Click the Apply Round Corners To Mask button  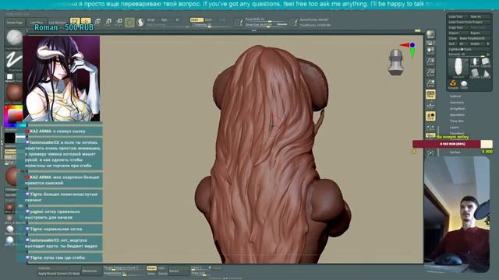(x=59, y=273)
